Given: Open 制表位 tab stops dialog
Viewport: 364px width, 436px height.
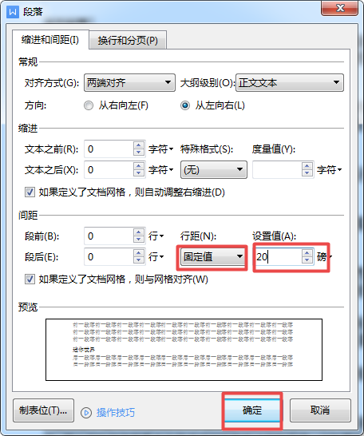Looking at the screenshot, I should 43,410.
